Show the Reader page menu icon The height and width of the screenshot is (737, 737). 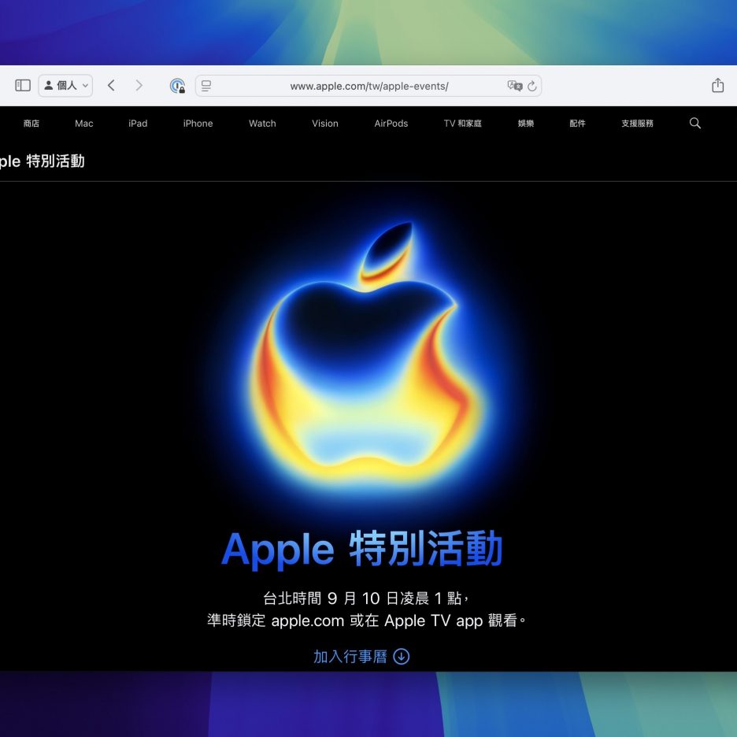206,86
